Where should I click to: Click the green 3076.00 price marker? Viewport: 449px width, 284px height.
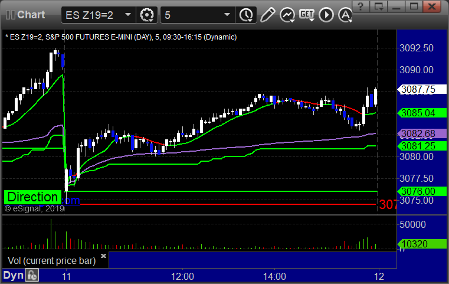click(421, 191)
